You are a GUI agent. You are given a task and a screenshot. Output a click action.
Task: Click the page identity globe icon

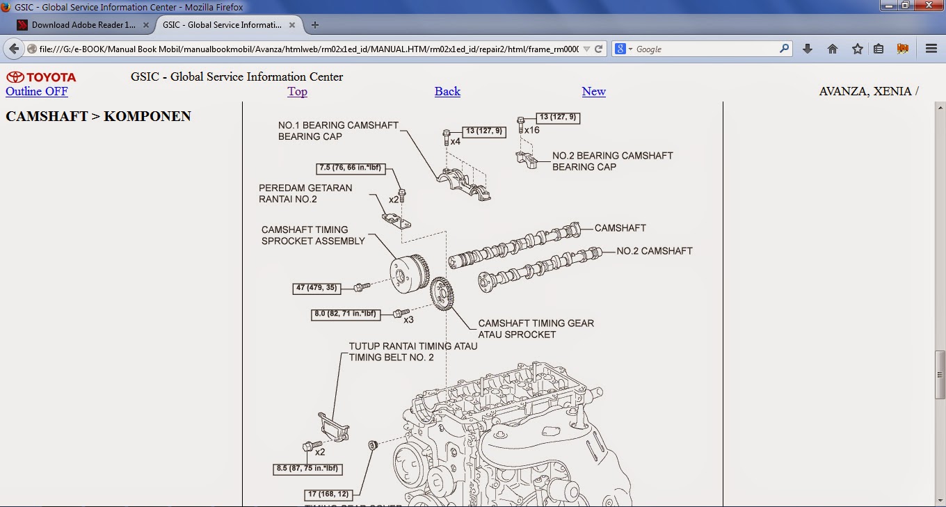click(x=32, y=49)
